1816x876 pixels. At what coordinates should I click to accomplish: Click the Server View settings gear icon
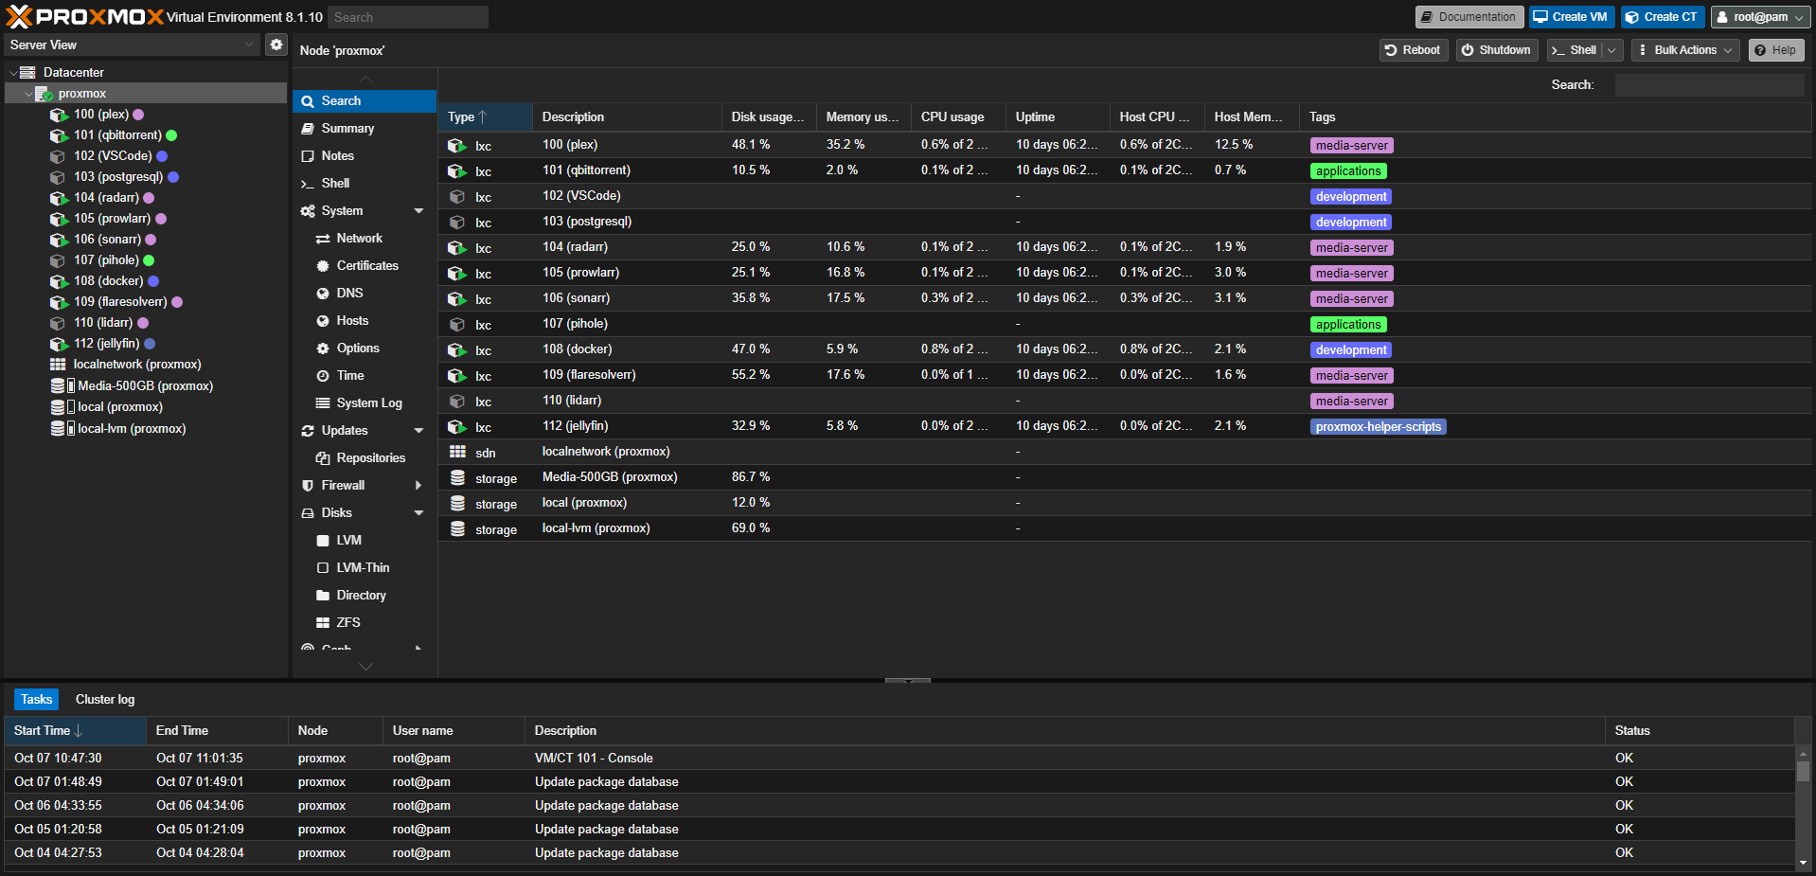(276, 45)
